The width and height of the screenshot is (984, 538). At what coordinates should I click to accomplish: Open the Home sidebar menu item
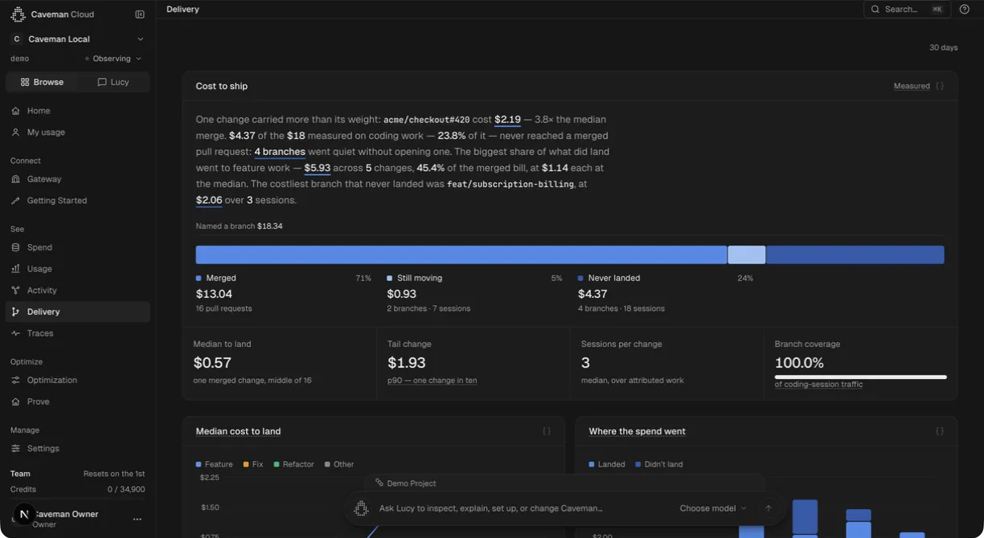click(78, 111)
